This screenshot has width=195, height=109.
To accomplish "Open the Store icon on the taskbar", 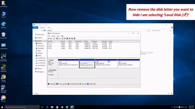I will click(57, 107).
